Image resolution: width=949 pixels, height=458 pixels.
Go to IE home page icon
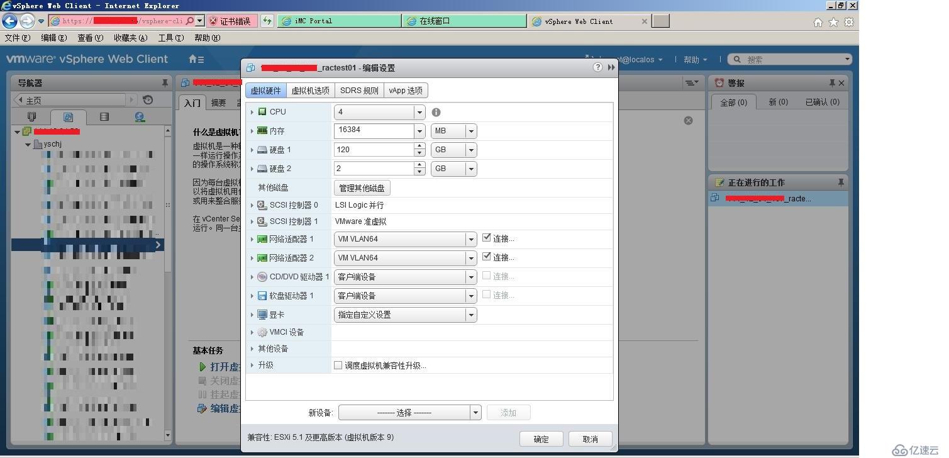click(x=818, y=22)
